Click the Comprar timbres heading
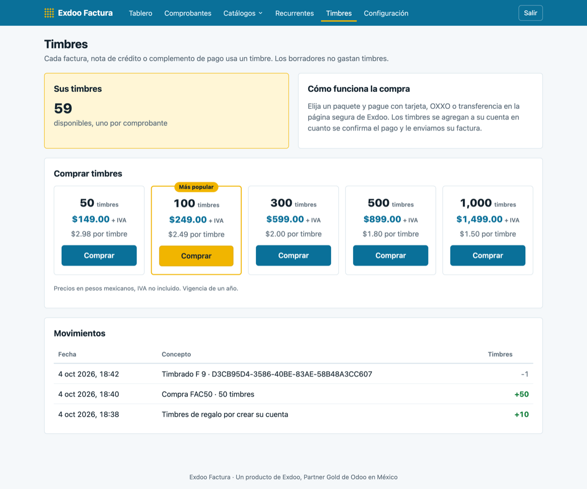 [88, 174]
